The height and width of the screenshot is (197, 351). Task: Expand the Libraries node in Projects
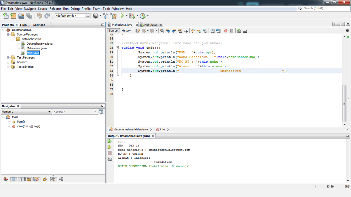[8, 62]
